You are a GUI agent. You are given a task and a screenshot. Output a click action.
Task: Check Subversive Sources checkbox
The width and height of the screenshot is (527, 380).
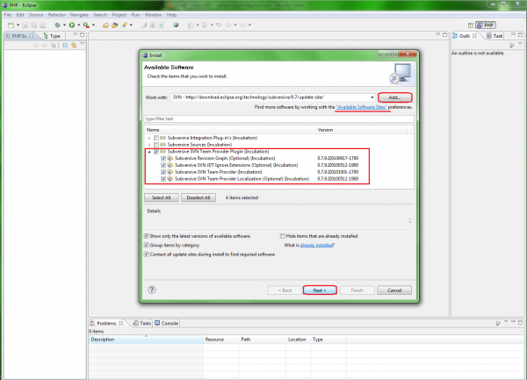click(x=156, y=145)
